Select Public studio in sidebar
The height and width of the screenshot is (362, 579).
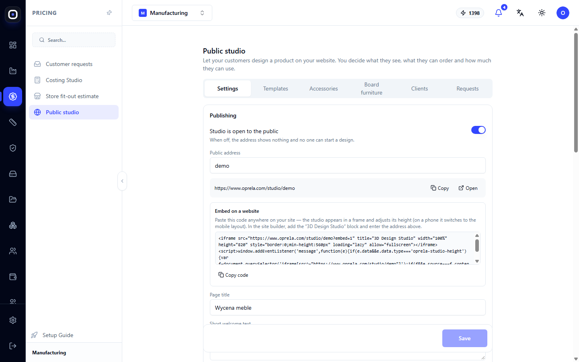pyautogui.click(x=74, y=112)
